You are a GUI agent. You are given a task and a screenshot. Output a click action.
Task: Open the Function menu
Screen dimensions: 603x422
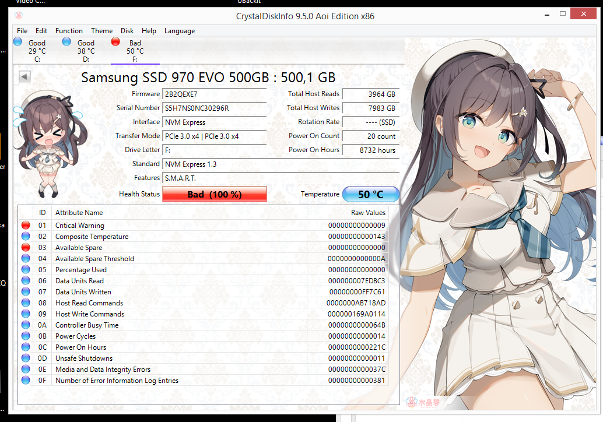coord(69,31)
